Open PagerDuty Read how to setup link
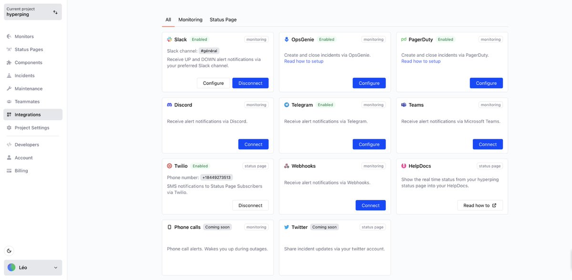This screenshot has height=280, width=572. (x=421, y=61)
